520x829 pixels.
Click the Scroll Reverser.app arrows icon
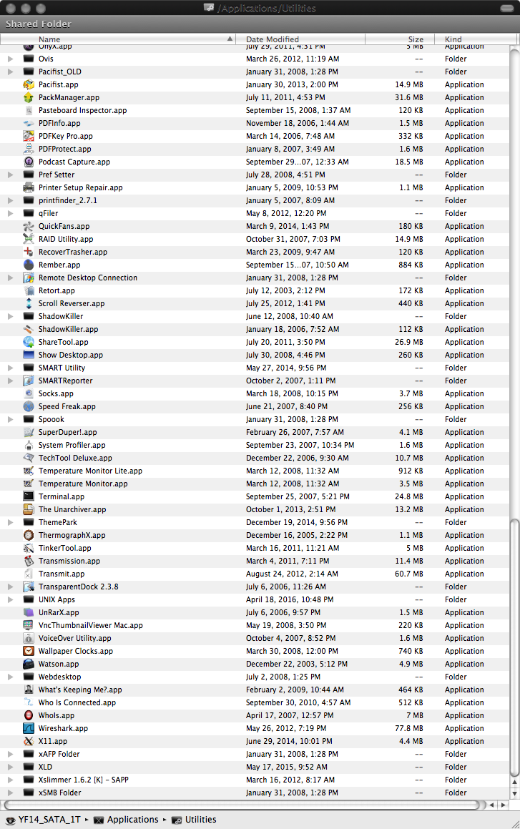(x=29, y=303)
